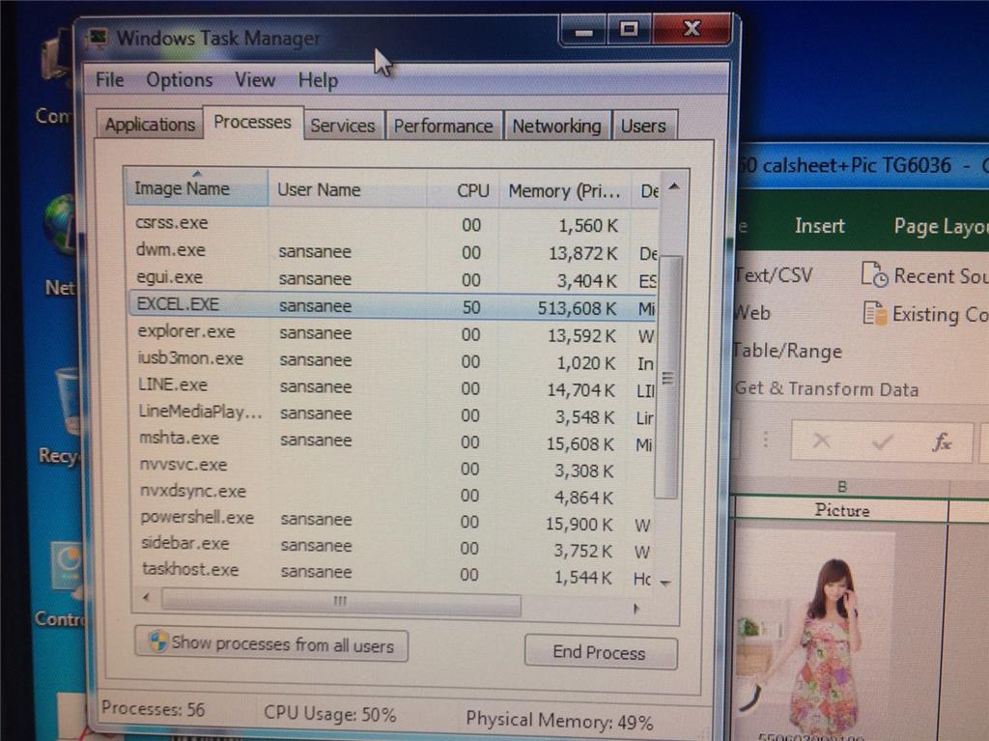Click From Table/Range in Excel ribbon
The height and width of the screenshot is (741, 989).
[788, 351]
